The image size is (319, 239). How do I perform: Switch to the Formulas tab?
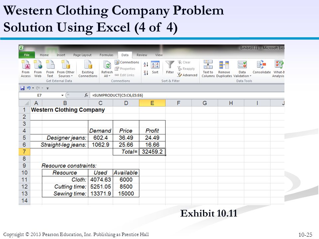(106, 55)
